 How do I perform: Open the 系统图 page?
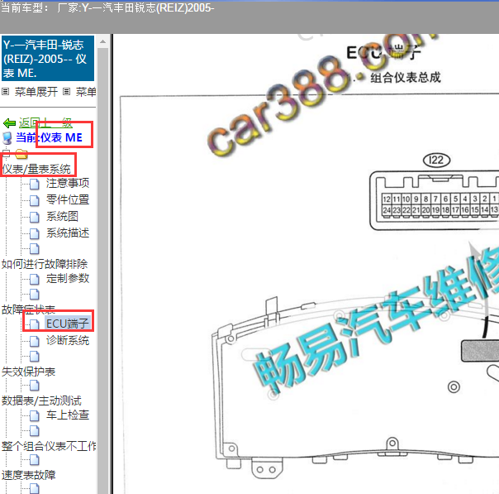pos(62,217)
